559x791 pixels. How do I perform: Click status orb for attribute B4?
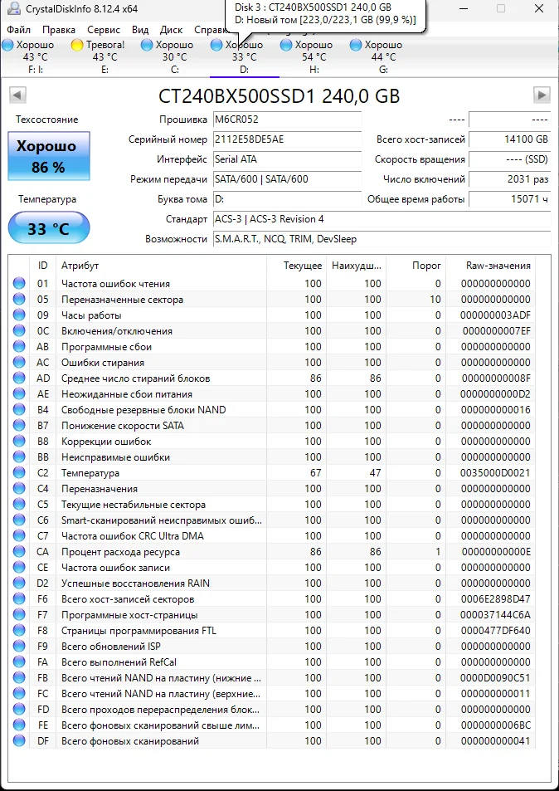(x=19, y=410)
